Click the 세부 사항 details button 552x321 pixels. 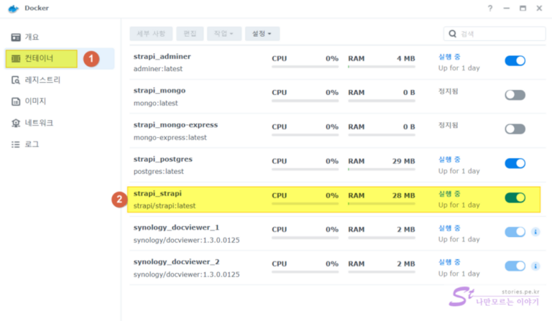click(151, 34)
